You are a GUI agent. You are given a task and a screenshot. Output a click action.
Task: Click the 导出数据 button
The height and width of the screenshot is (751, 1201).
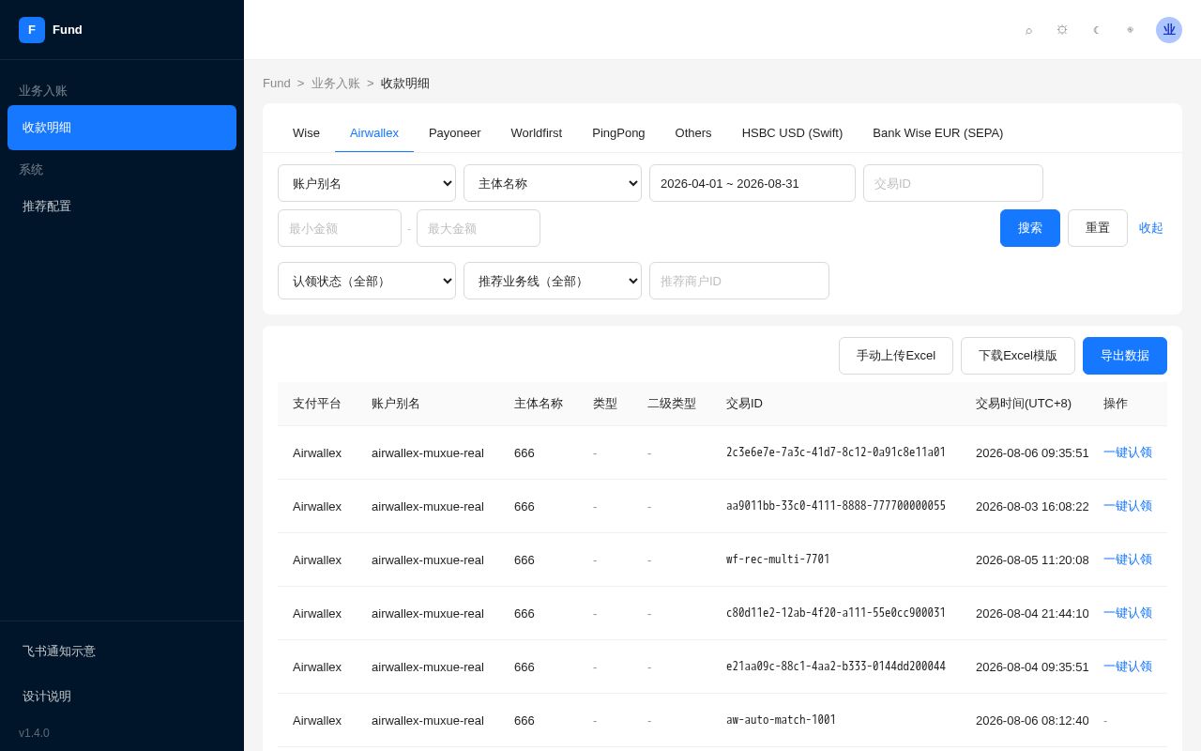coord(1125,356)
